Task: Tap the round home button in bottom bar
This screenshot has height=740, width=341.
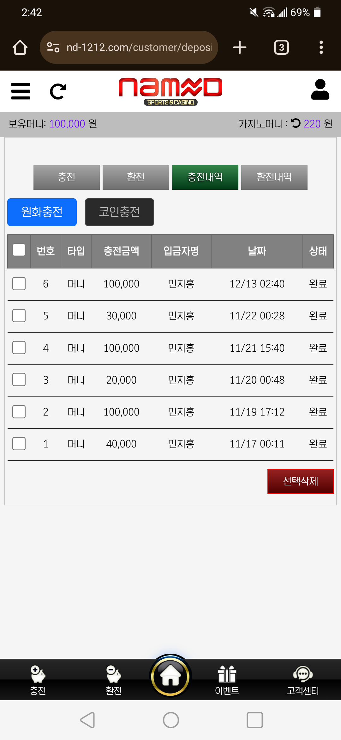Action: [x=170, y=676]
